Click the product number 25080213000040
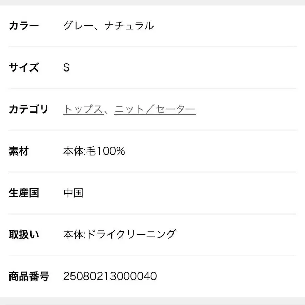The image size is (305, 305). click(x=110, y=276)
